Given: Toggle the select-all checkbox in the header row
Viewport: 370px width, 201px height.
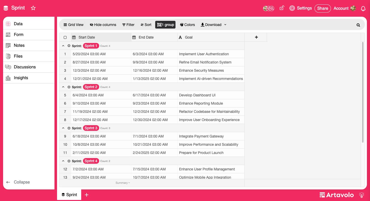Looking at the screenshot, I should [65, 37].
